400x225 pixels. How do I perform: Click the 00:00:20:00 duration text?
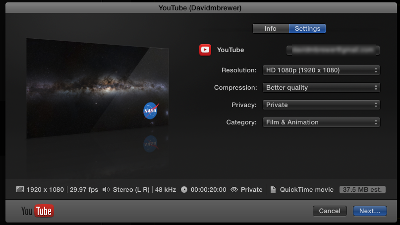pyautogui.click(x=208, y=189)
